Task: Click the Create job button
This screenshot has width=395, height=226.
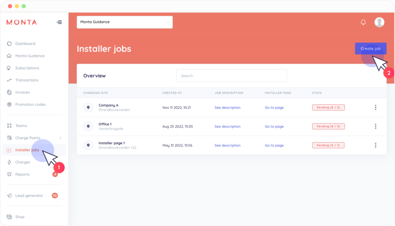Action: point(371,48)
